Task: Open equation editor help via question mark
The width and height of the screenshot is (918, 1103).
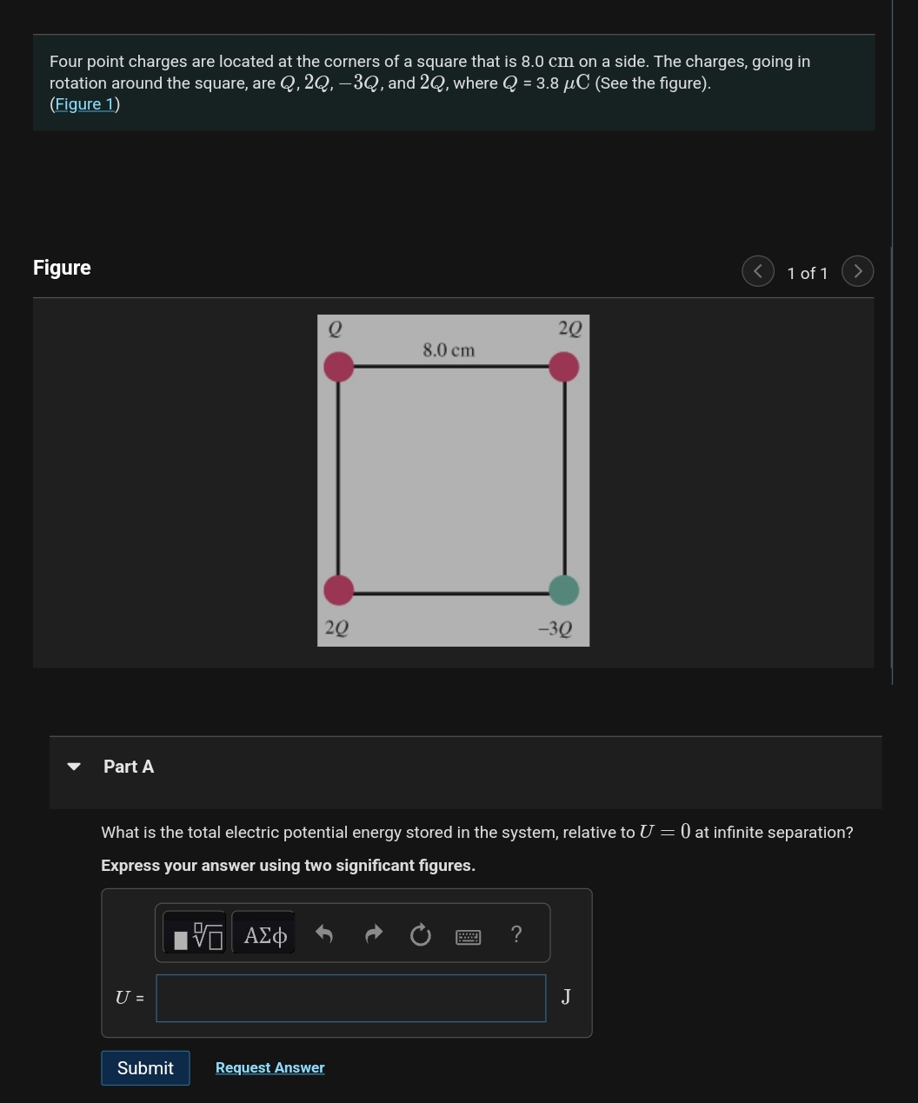Action: tap(516, 934)
